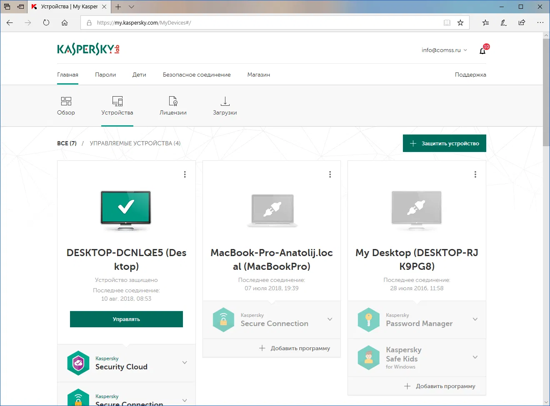The image size is (550, 406).
Task: Open options menu on DESKTOP-DCNLQE5 card
Action: [185, 174]
